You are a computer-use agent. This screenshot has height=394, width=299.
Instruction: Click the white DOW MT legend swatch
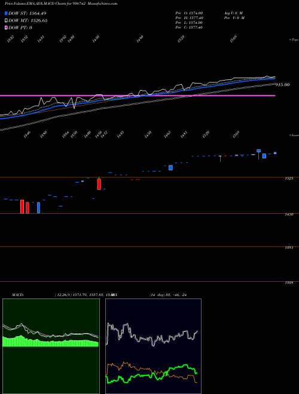pyautogui.click(x=6, y=21)
